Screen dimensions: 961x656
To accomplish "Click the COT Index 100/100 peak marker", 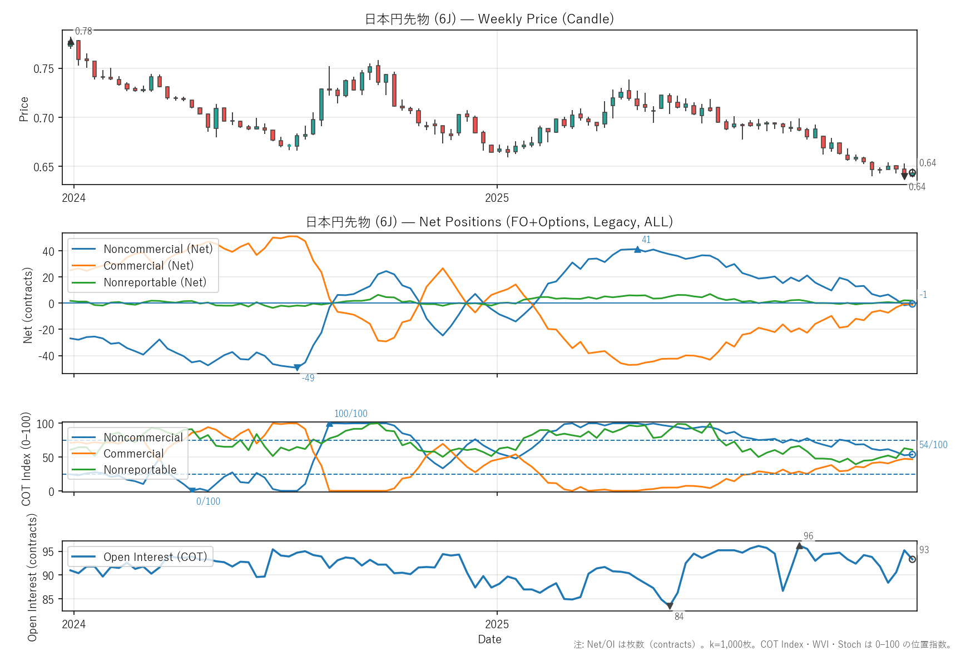I will coord(329,424).
